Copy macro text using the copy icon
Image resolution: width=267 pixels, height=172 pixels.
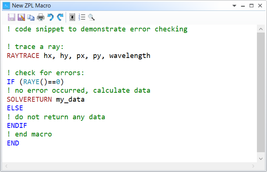[31, 18]
